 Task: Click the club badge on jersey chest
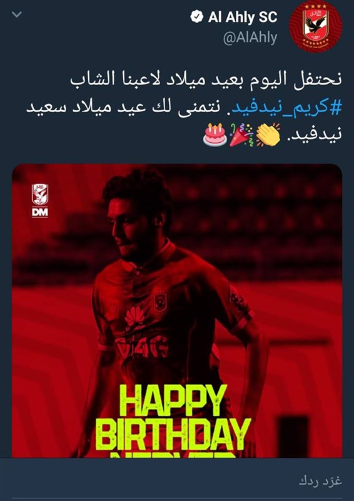[160, 301]
